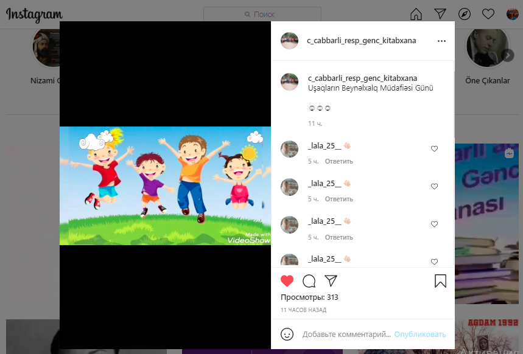Open the books video post thumbnail in the background

click(x=486, y=224)
